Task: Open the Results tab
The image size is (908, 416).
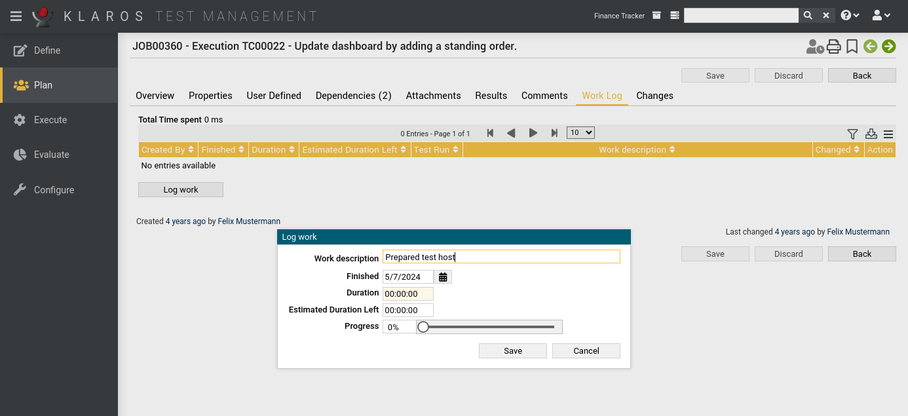Action: pos(491,96)
